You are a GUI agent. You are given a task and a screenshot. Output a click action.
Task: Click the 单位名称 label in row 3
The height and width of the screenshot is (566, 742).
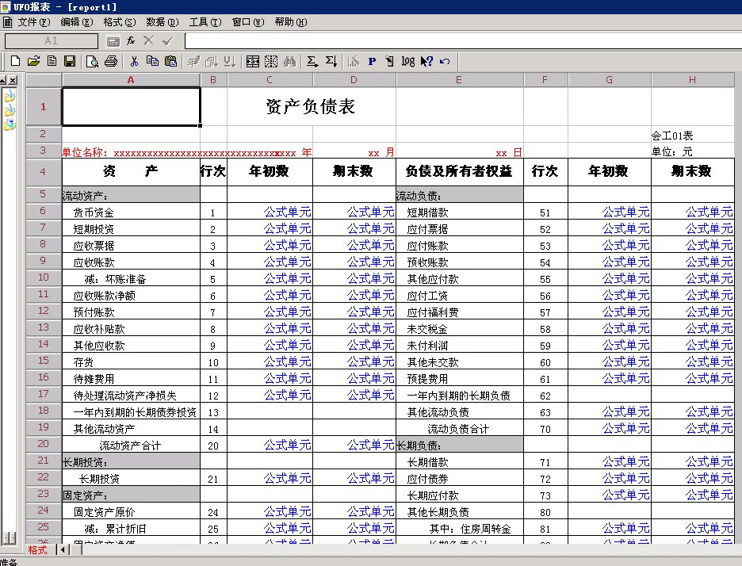pos(86,152)
